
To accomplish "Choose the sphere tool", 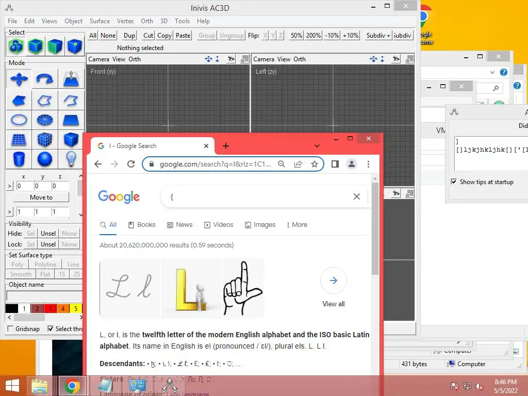I will pyautogui.click(x=45, y=159).
